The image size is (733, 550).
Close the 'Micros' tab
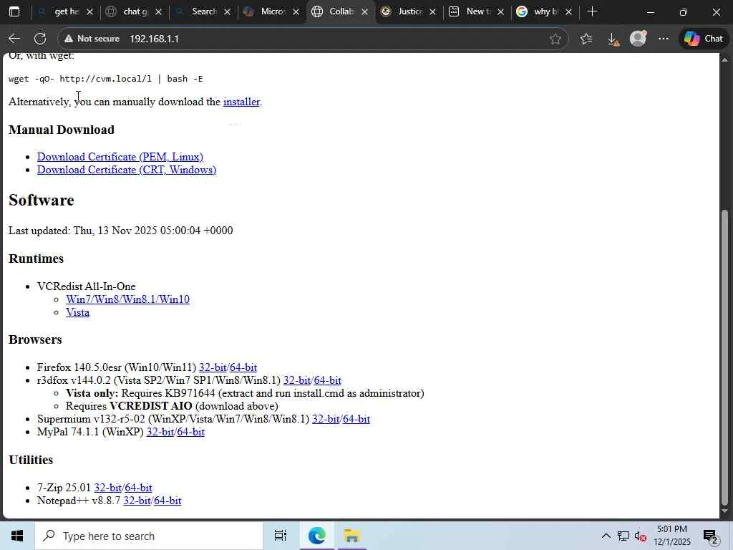296,11
